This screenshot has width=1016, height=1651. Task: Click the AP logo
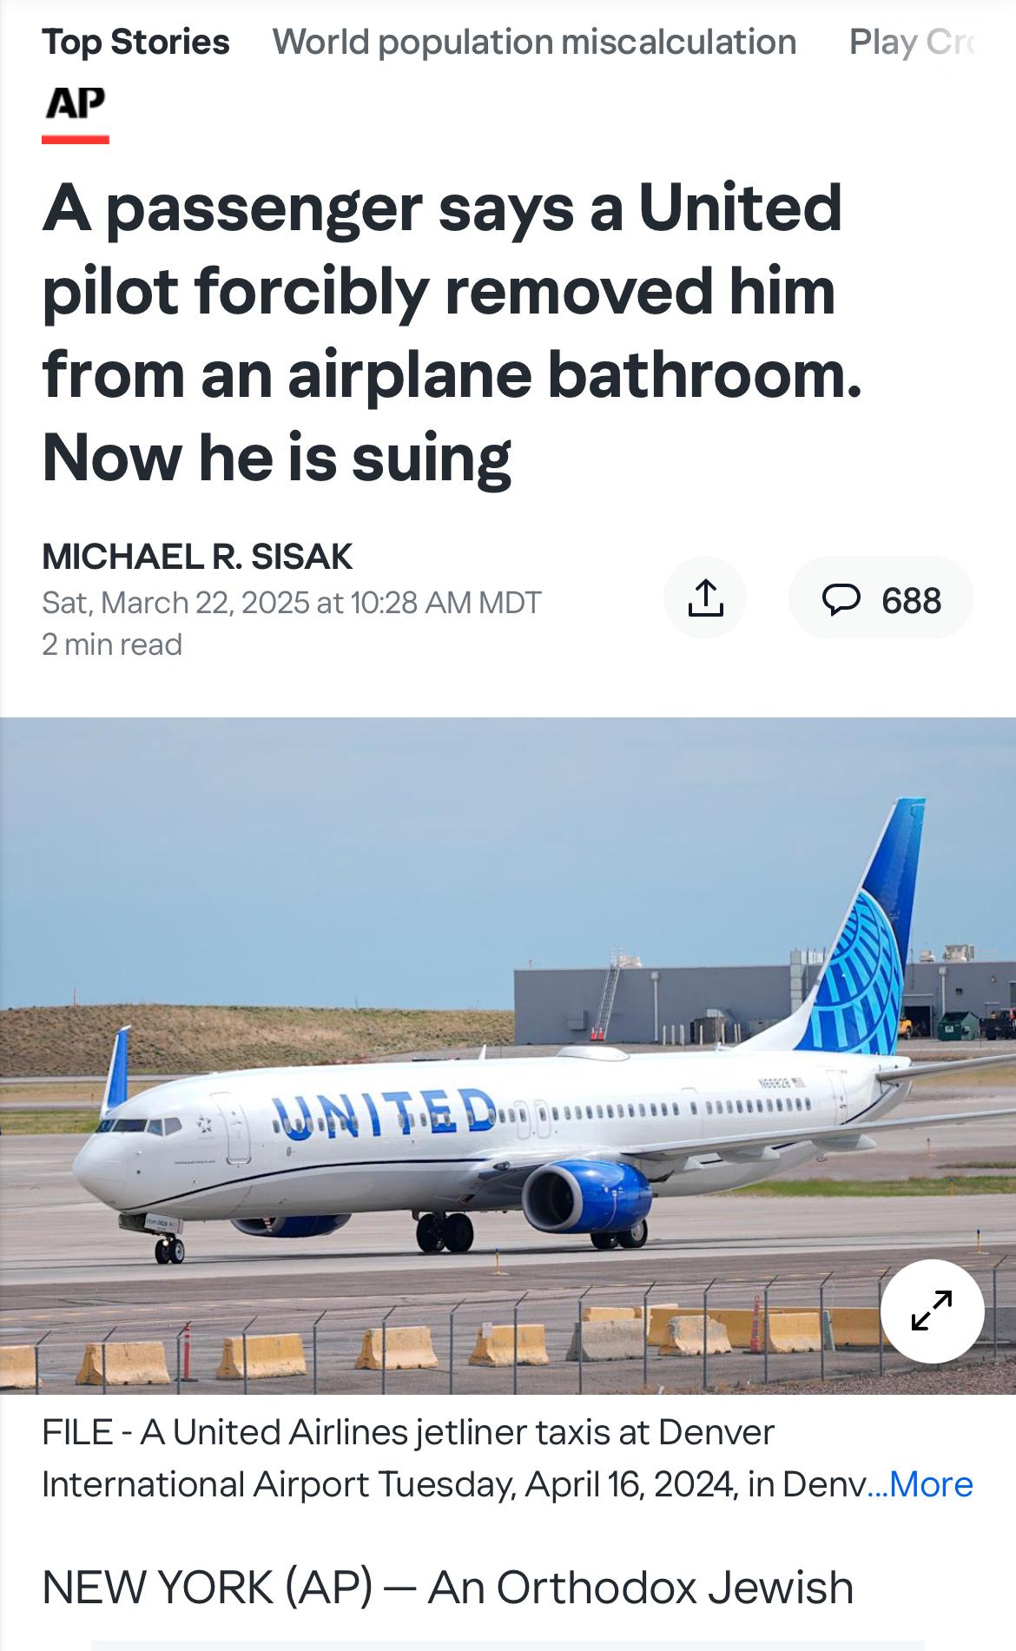coord(76,104)
